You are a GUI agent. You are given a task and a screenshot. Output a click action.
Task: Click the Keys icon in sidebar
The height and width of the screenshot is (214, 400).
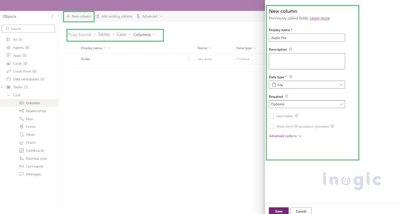tap(22, 119)
